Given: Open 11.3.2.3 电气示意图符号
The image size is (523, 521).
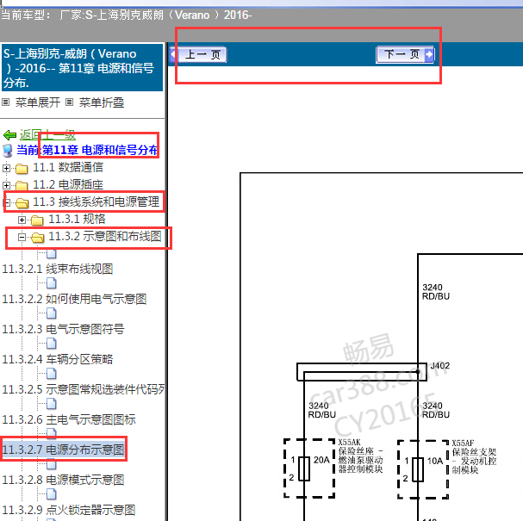Looking at the screenshot, I should point(64,329).
